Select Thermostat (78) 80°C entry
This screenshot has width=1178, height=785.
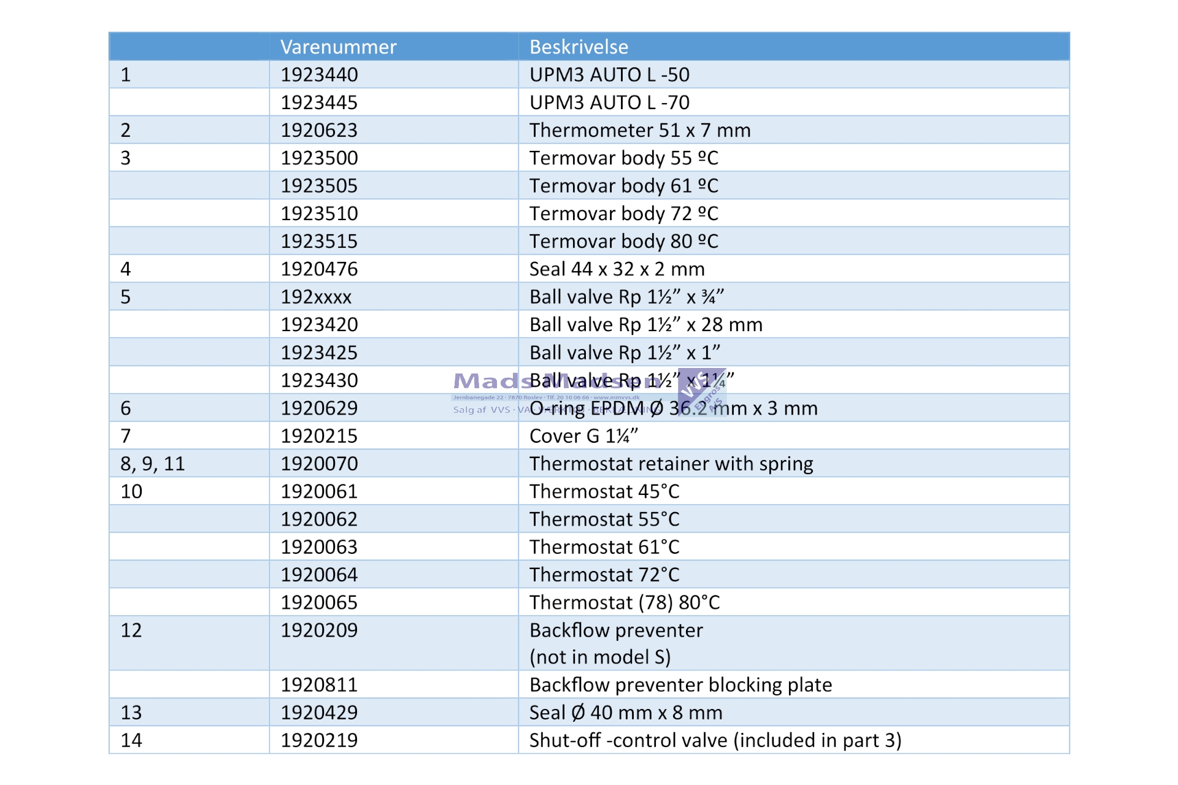point(625,603)
